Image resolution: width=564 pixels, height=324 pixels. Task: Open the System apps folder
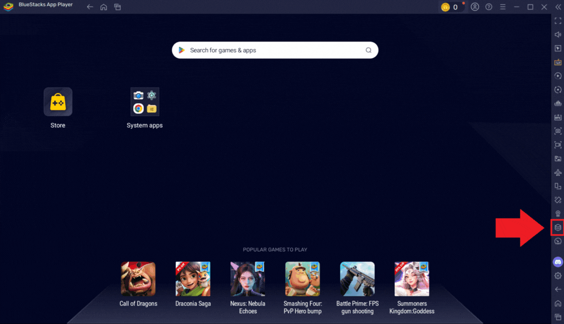145,102
